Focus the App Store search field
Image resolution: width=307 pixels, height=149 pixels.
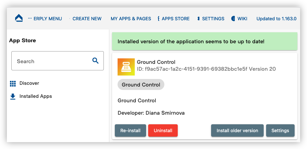point(57,61)
